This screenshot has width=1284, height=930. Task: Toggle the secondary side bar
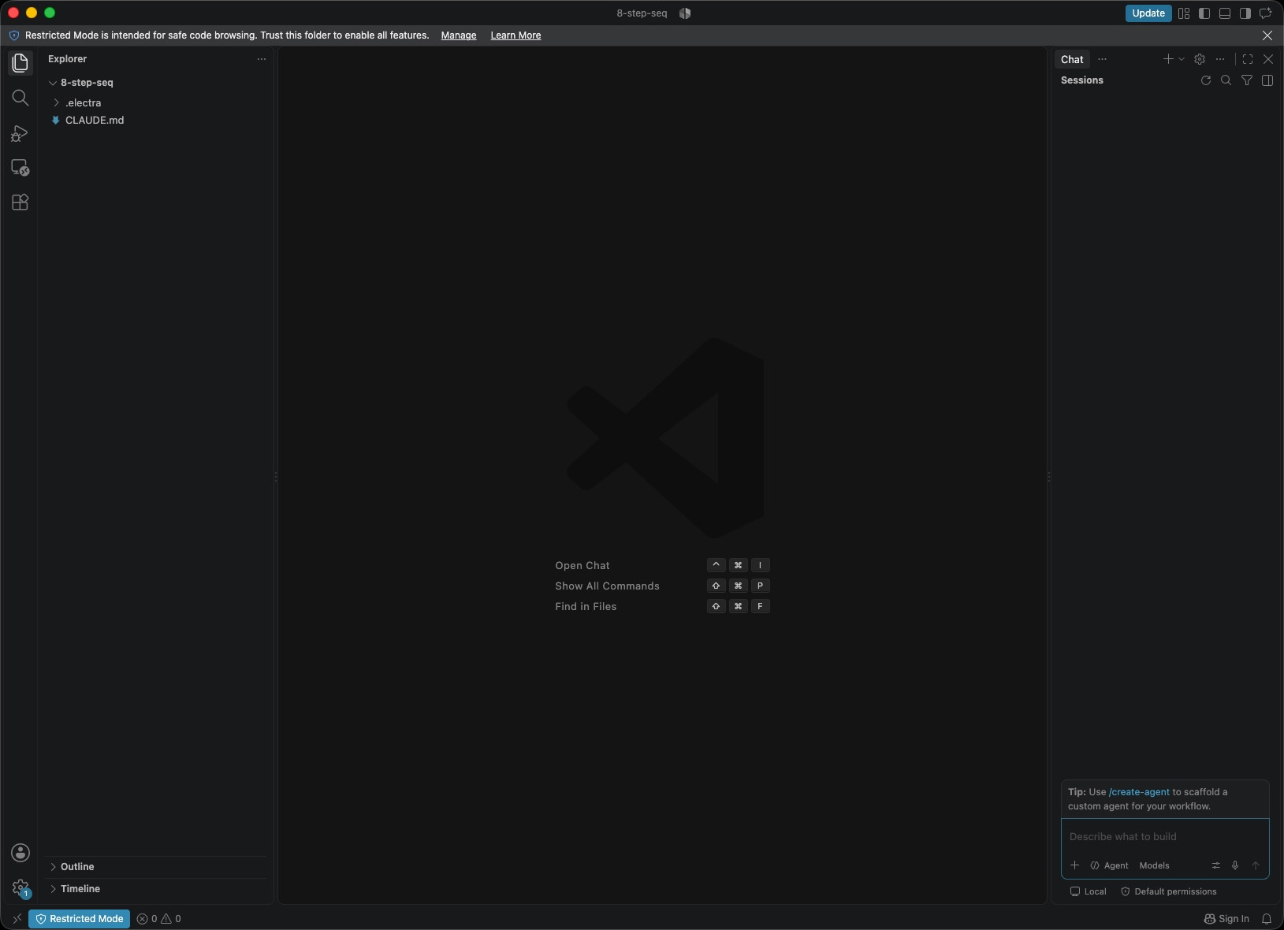(1245, 13)
